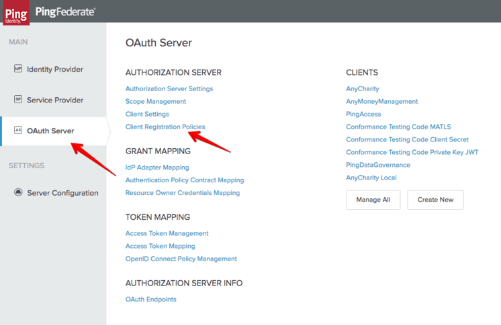
Task: Open Conformance Testing Code MATLS client
Action: pyautogui.click(x=398, y=127)
